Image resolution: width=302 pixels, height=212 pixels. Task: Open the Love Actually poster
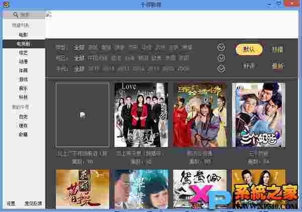point(141,115)
